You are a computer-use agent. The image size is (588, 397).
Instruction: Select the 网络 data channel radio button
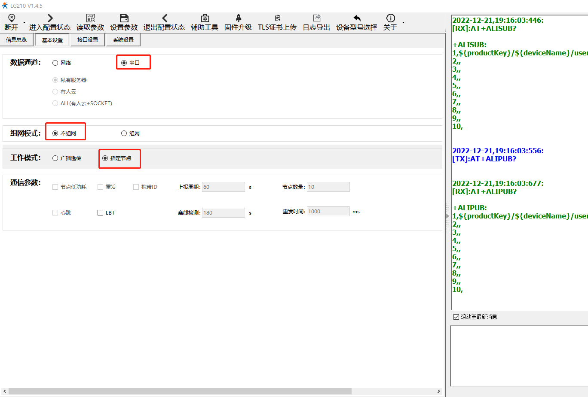(x=55, y=63)
